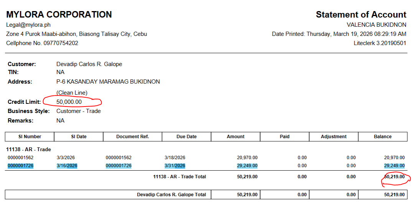Click the MYLORA CORPORATION heading

pos(59,15)
